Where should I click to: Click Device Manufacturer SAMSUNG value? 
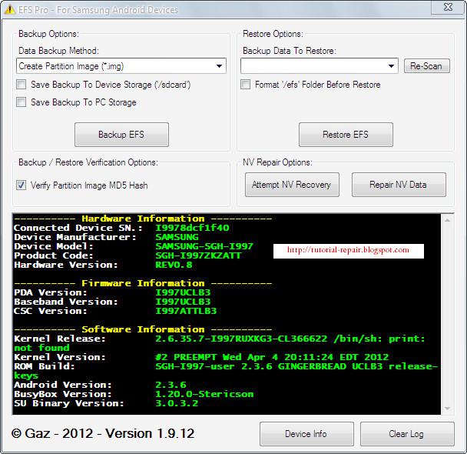(x=177, y=237)
